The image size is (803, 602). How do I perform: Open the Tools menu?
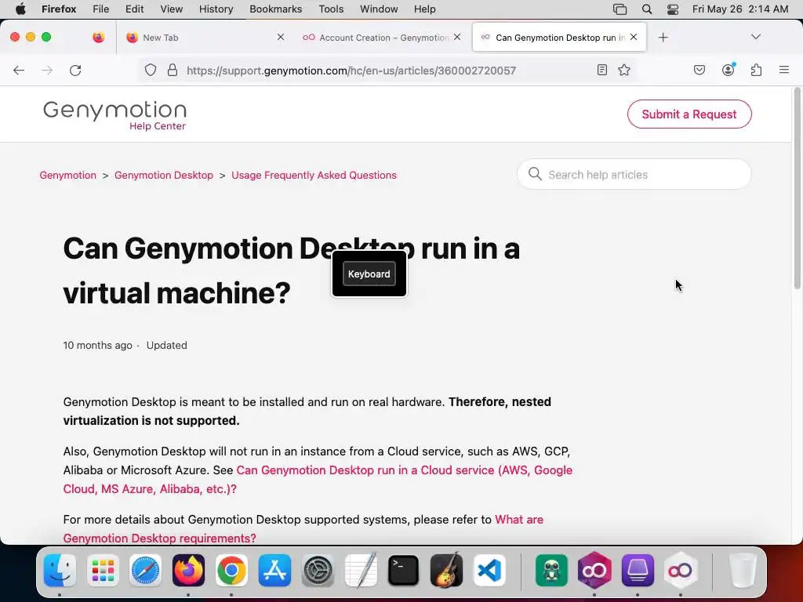pyautogui.click(x=331, y=9)
